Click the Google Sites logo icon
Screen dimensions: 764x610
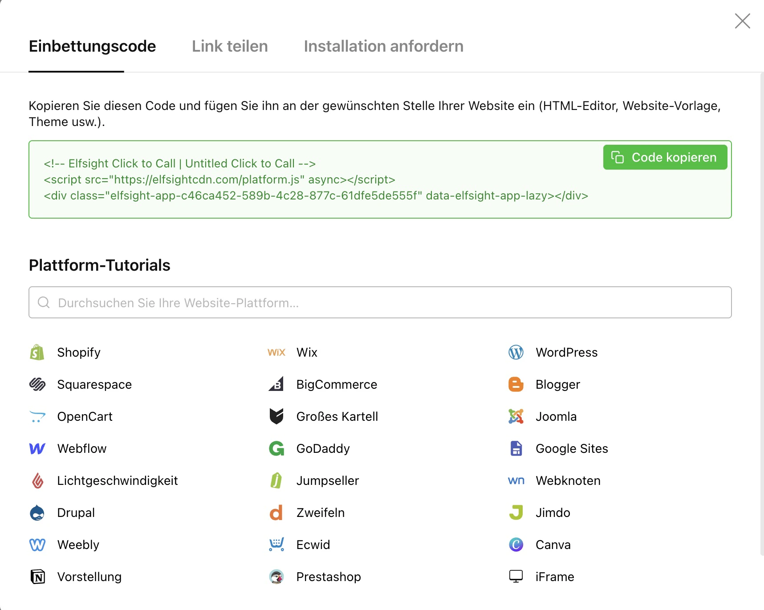point(516,448)
